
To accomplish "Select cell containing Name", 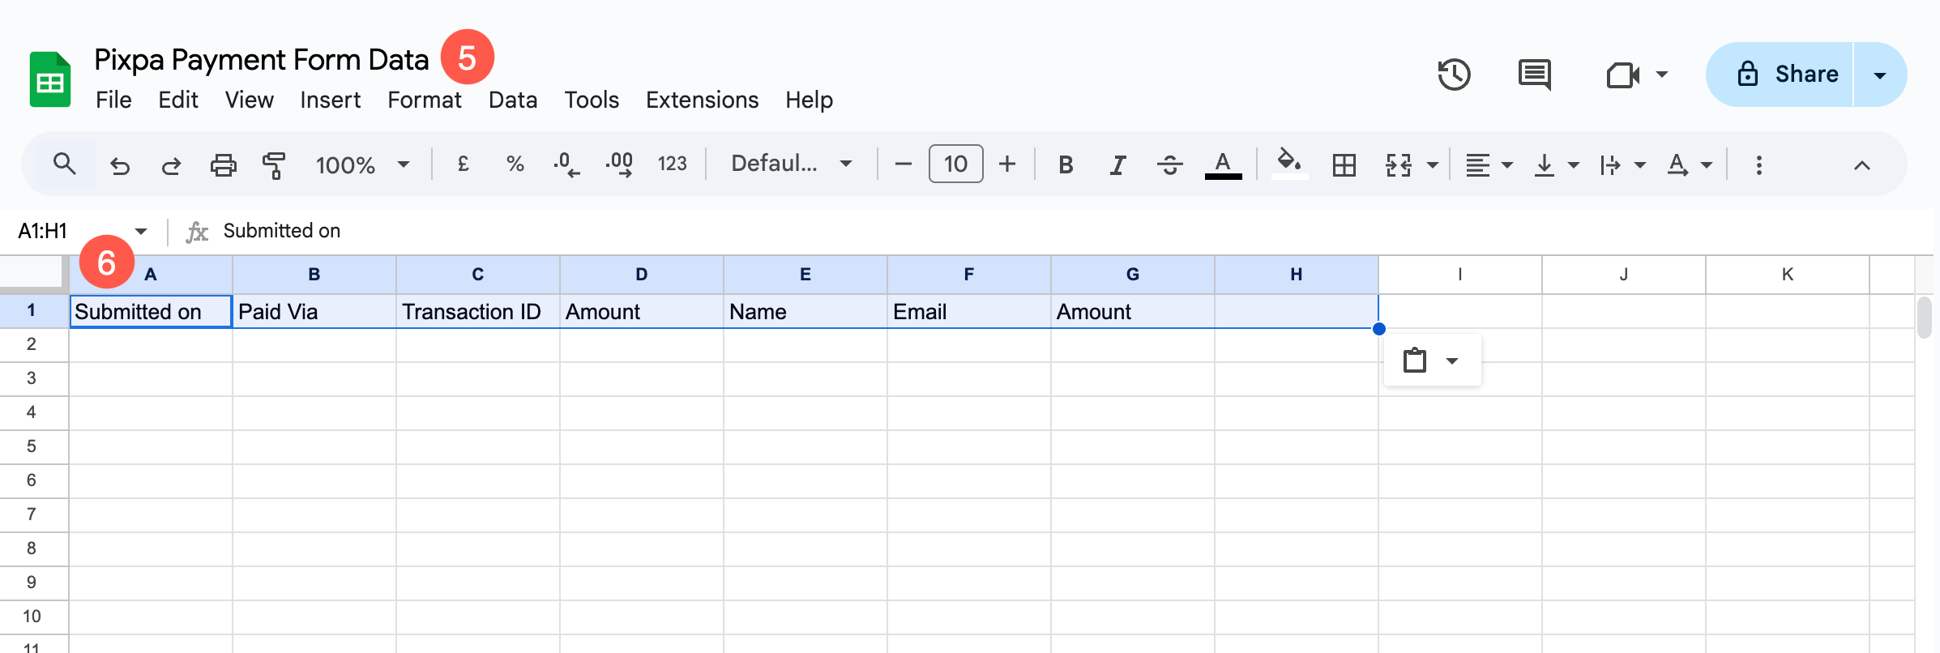I will (805, 311).
